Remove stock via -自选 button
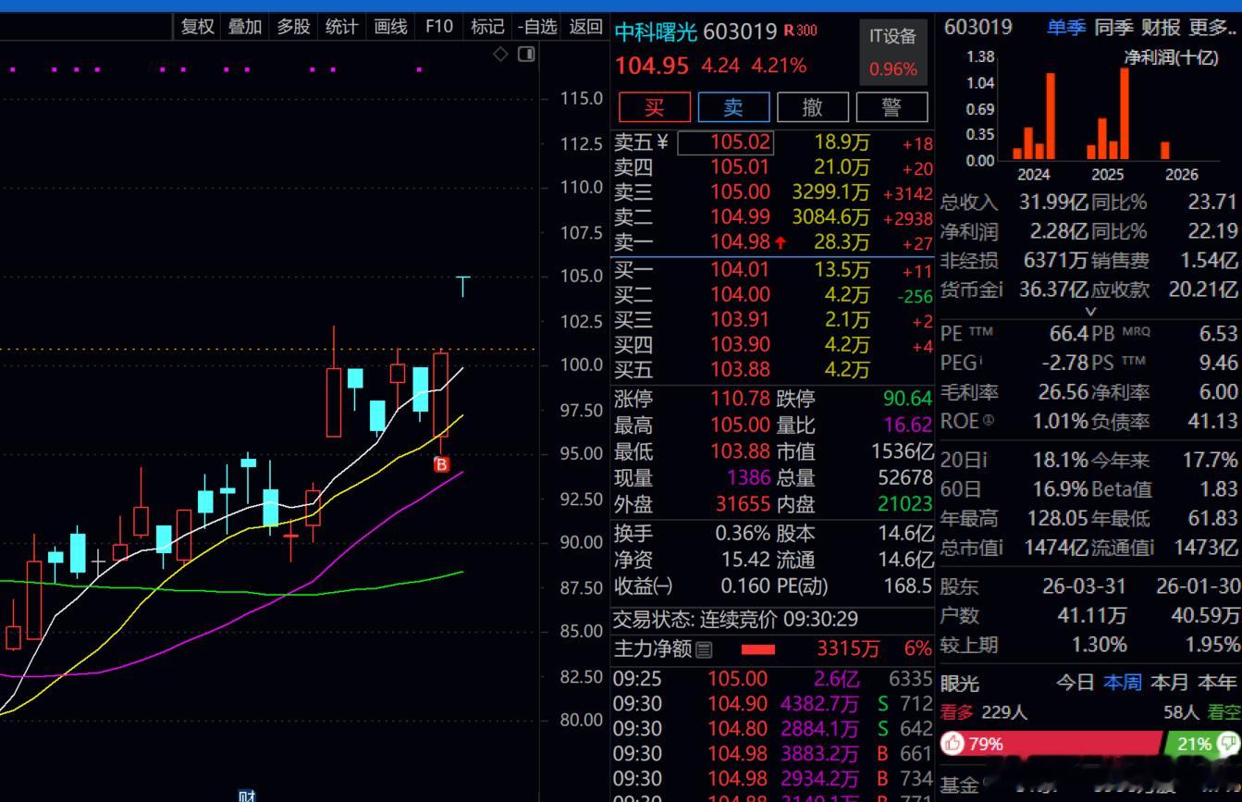This screenshot has height=802, width=1242. pos(537,27)
